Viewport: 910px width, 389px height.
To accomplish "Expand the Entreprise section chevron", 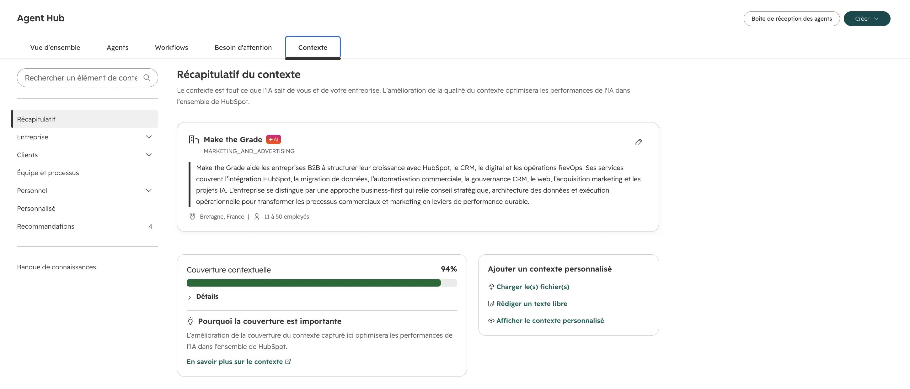I will coord(149,137).
